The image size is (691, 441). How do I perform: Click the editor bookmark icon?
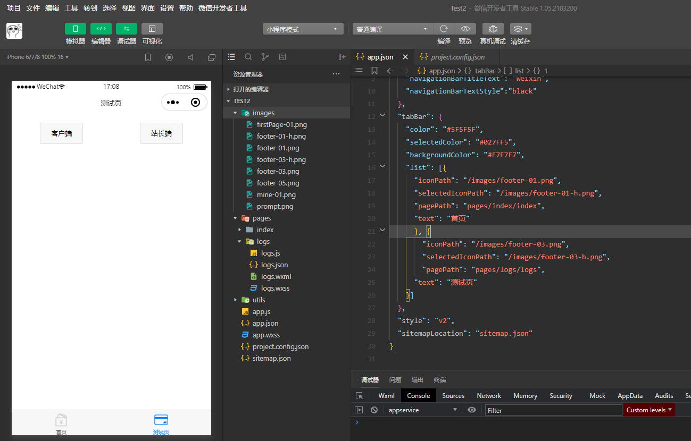point(374,71)
